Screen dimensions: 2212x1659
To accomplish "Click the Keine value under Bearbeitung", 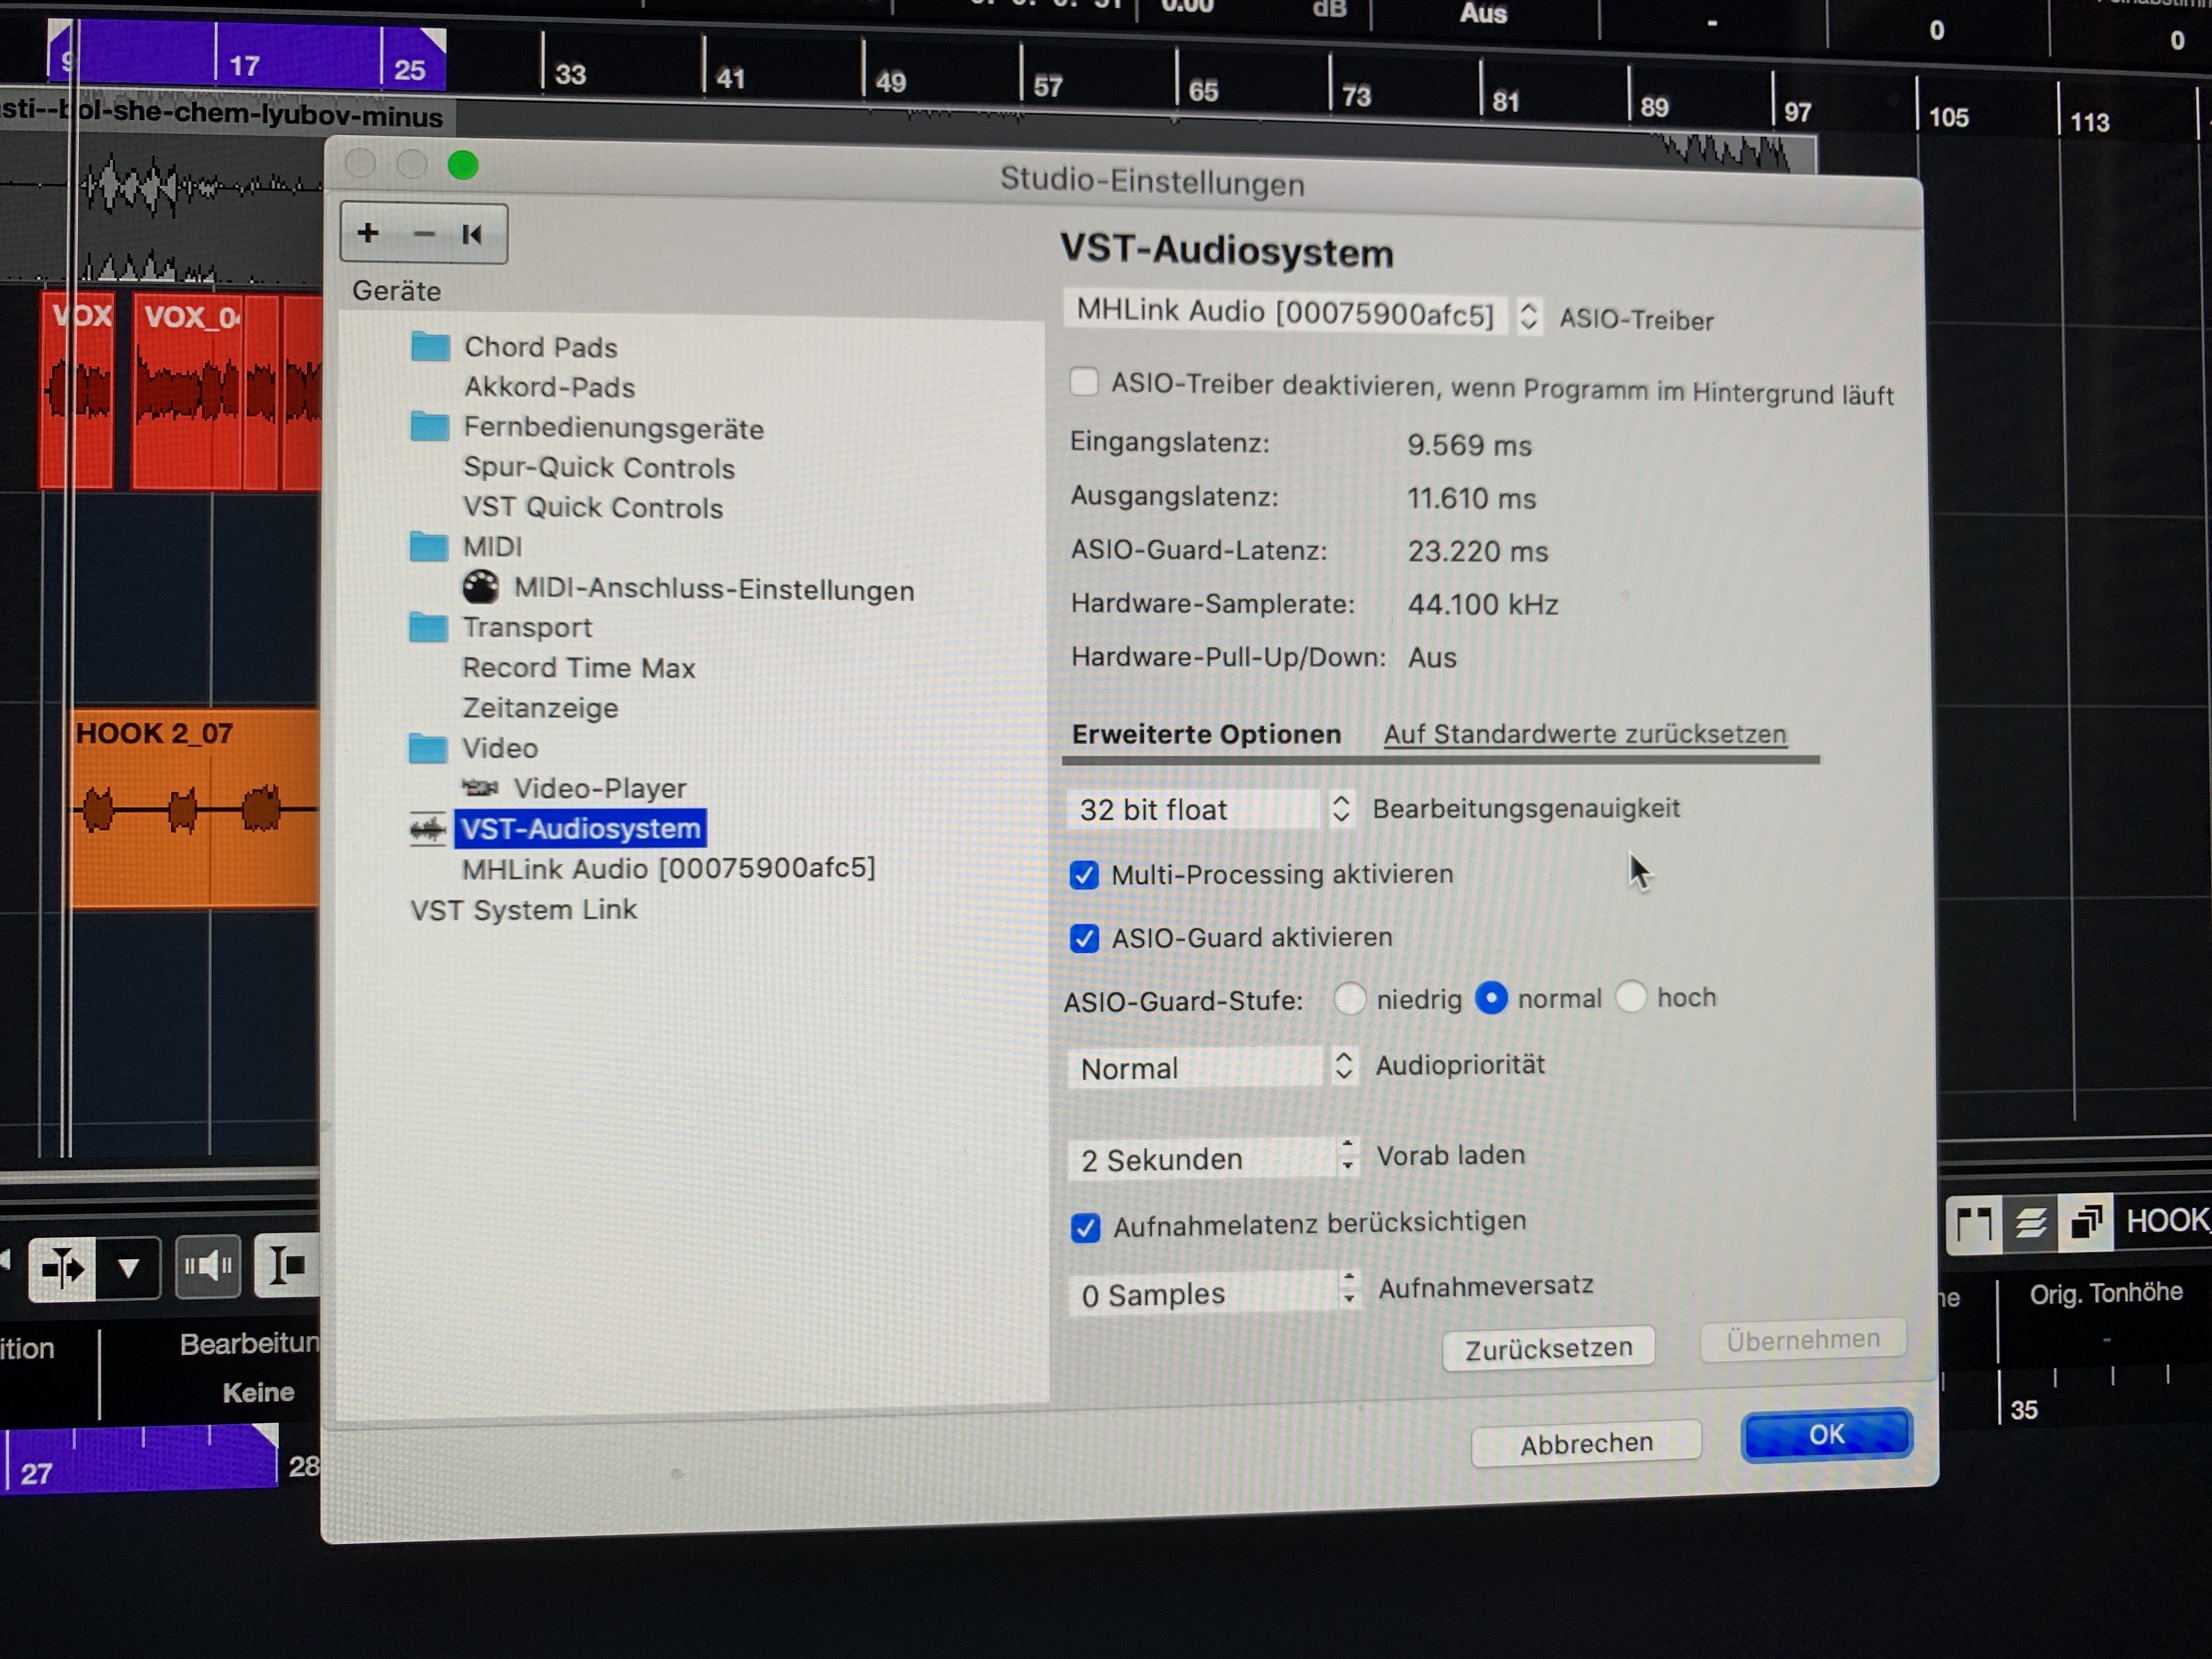I will (x=258, y=1392).
